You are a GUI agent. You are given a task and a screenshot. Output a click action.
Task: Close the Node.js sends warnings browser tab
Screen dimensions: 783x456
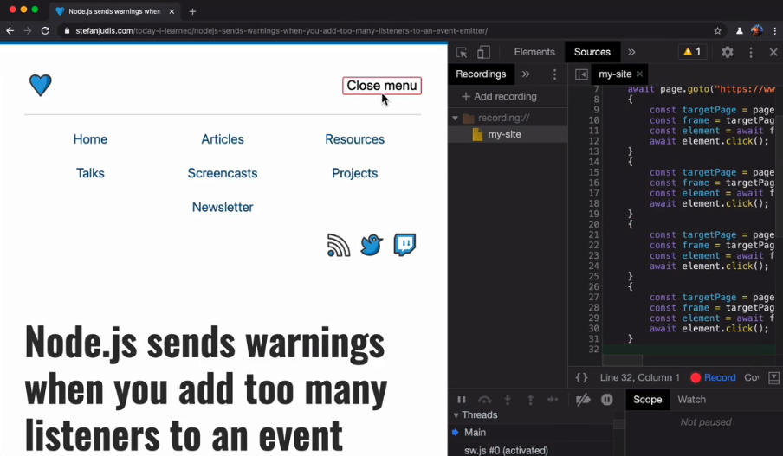pos(171,11)
